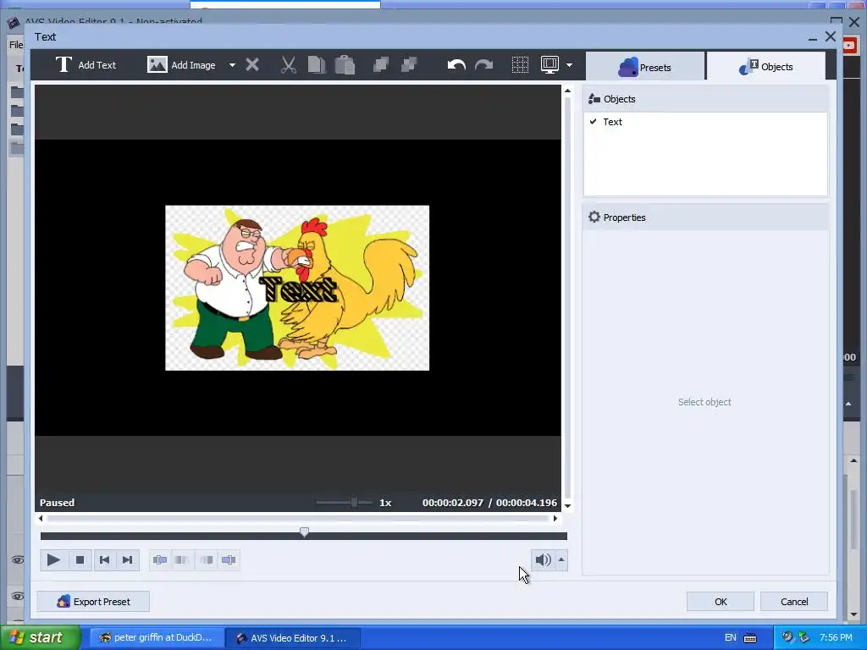This screenshot has height=650, width=867.
Task: Click the dark playback timeline bar
Action: point(304,536)
